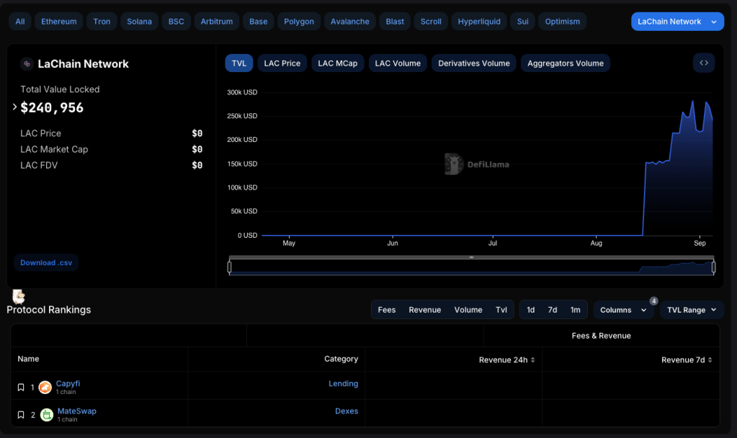Screen dimensions: 737x438
Task: Open the LaChain Network chain dropdown
Action: (677, 22)
